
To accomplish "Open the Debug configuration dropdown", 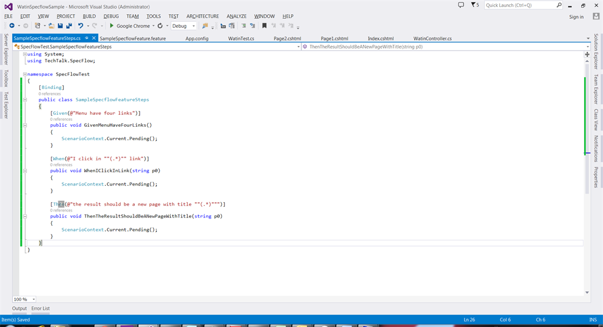I will tap(194, 26).
